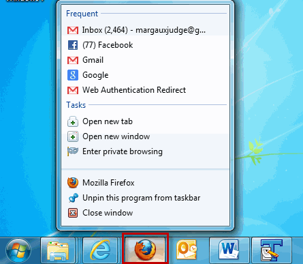Select Close window in jump list

[x=145, y=213]
